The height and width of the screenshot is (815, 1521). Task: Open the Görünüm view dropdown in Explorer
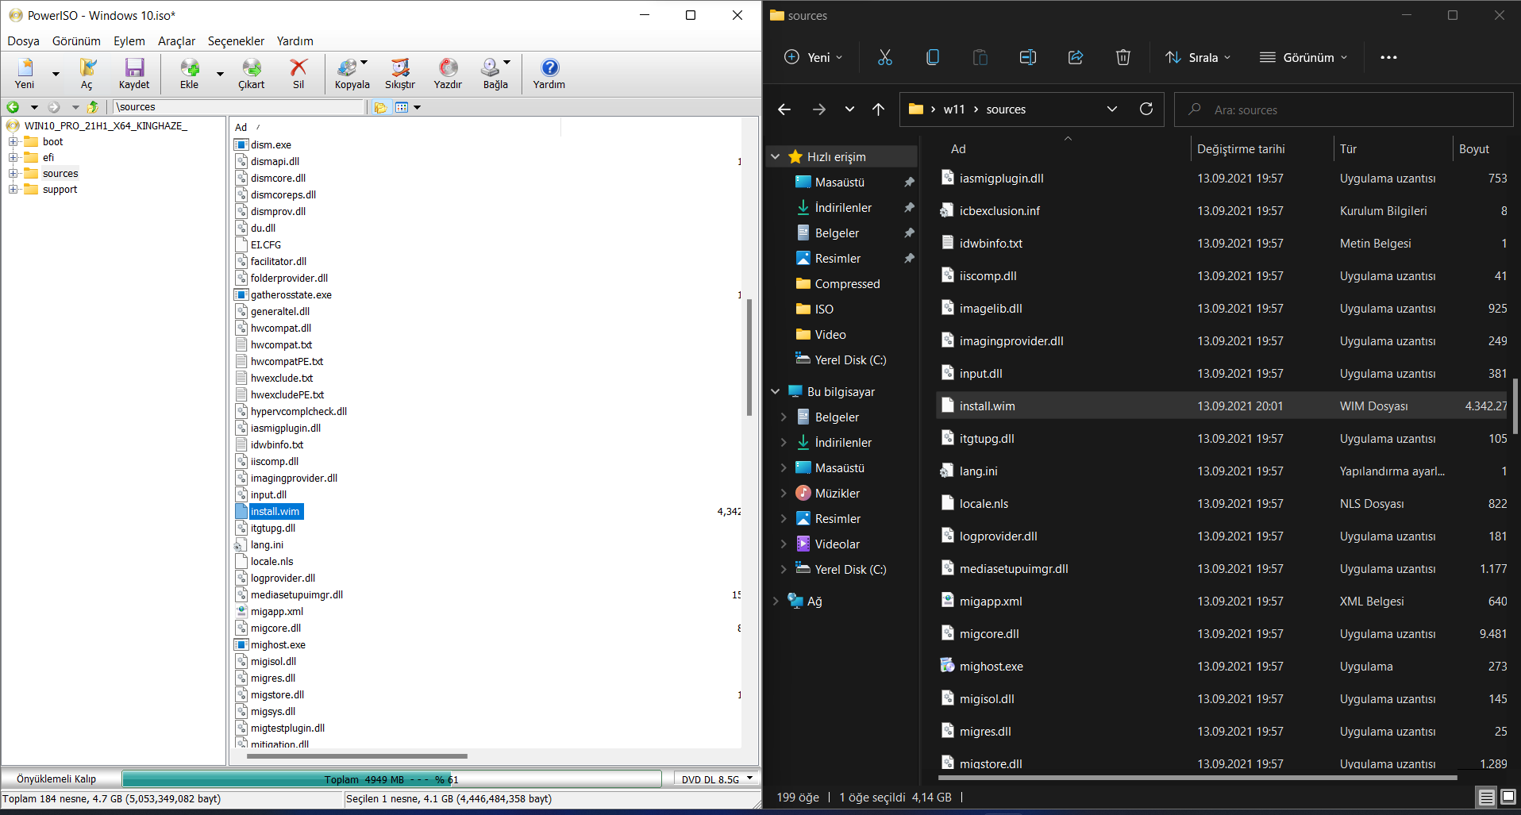tap(1303, 57)
